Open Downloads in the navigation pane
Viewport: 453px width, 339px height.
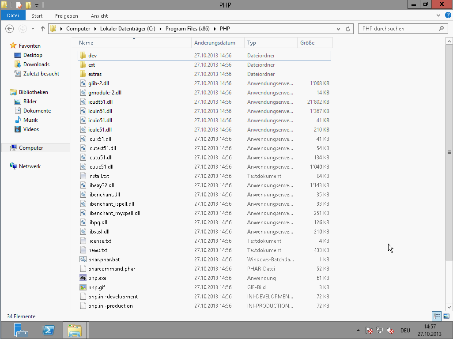point(36,64)
